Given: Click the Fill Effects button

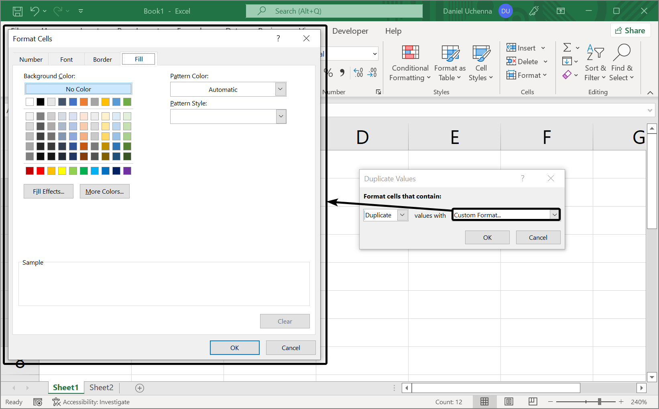Looking at the screenshot, I should coord(49,192).
